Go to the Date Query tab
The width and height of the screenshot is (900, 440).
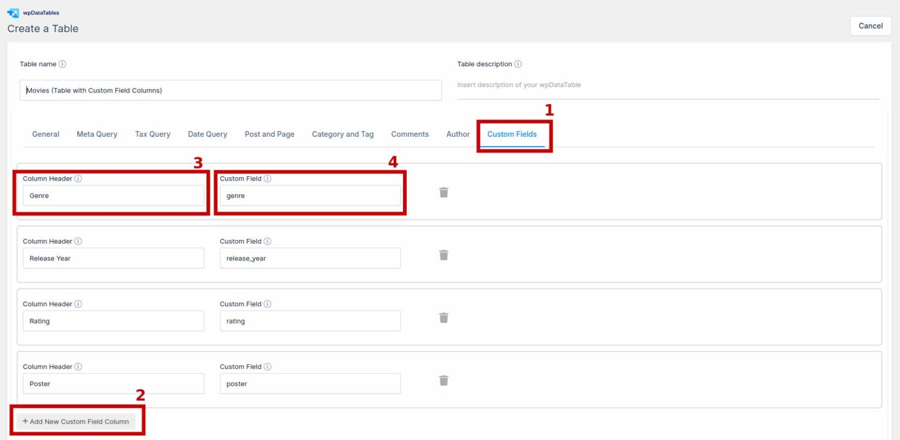click(207, 134)
